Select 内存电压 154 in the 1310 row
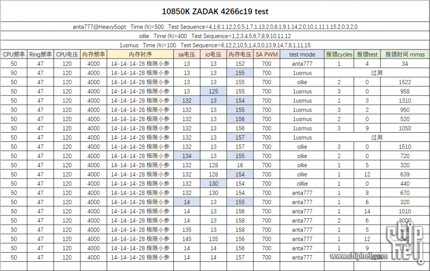 (240, 101)
